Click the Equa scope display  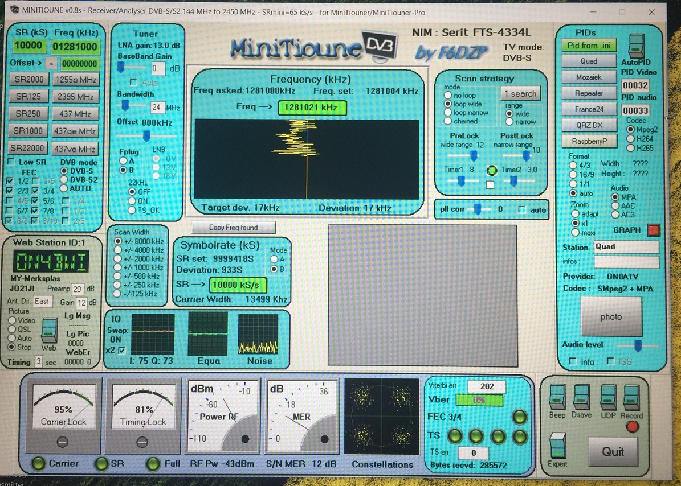point(207,333)
